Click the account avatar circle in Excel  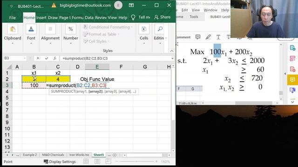coord(118,5)
